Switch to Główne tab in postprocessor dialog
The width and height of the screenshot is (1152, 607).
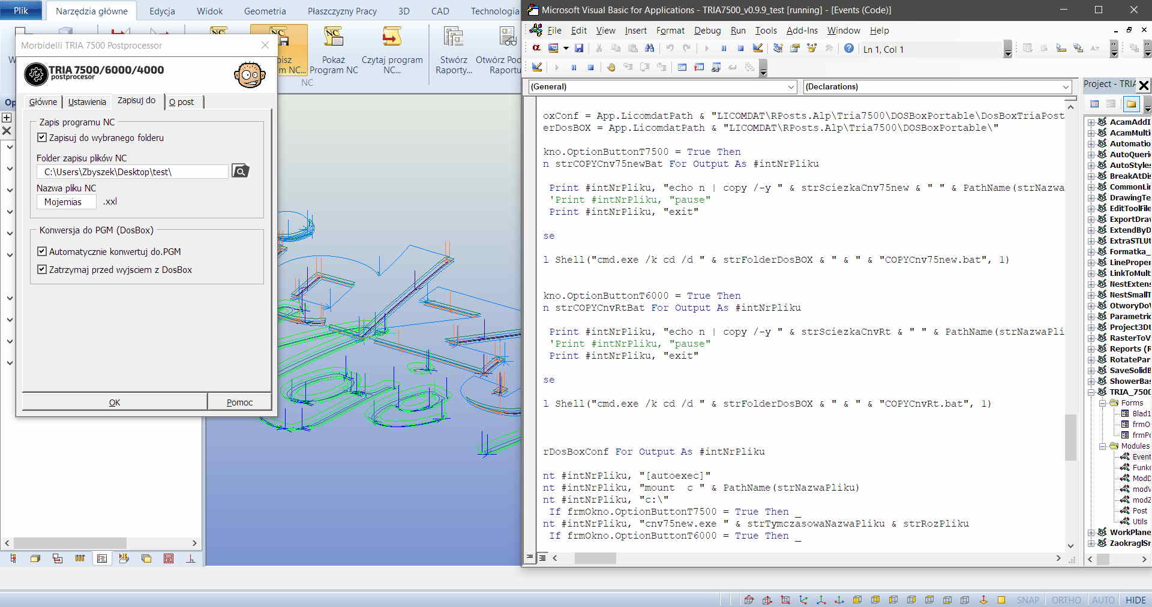(43, 101)
